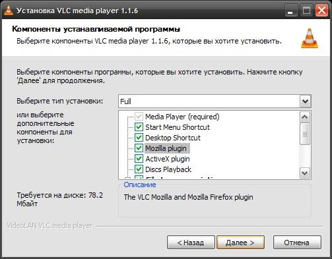Image resolution: width=332 pixels, height=259 pixels.
Task: Collapse the tree node below Discs Playback
Action: point(127,178)
